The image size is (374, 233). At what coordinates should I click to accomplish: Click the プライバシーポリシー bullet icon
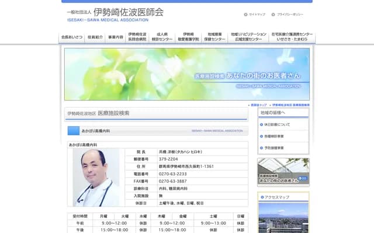[x=273, y=15]
